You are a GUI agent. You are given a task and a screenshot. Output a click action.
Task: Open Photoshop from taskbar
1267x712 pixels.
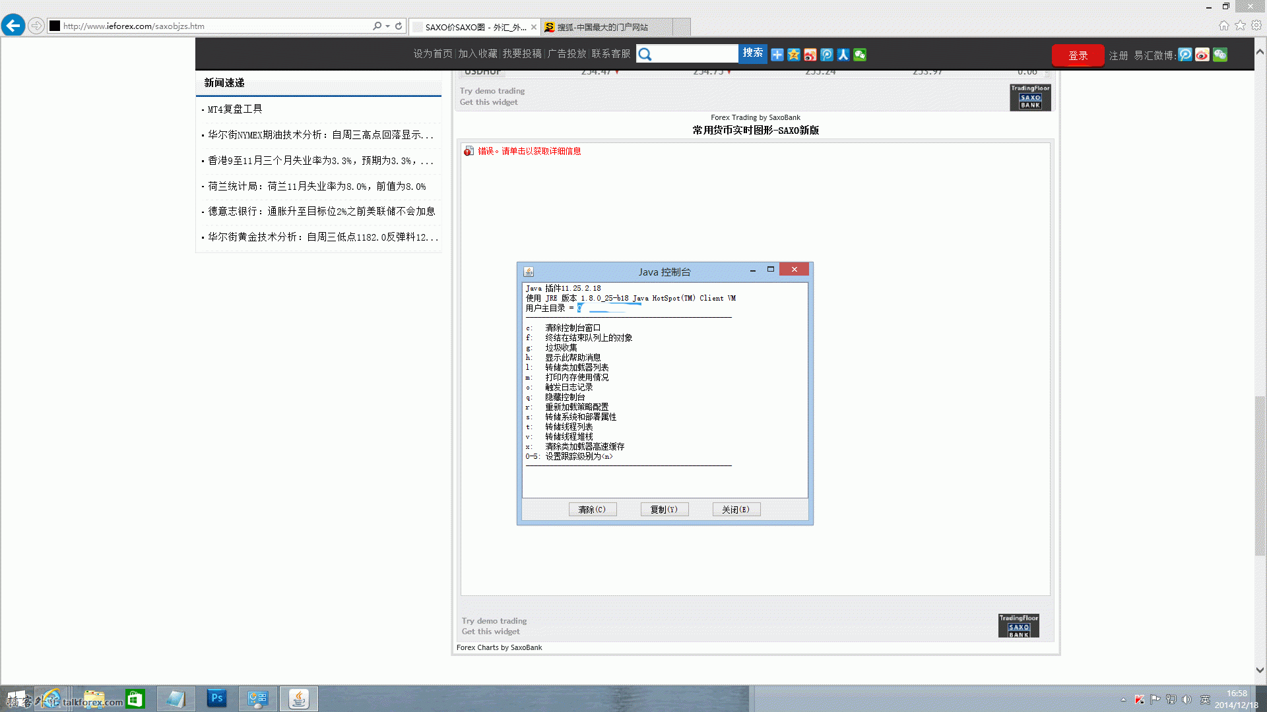pos(216,698)
